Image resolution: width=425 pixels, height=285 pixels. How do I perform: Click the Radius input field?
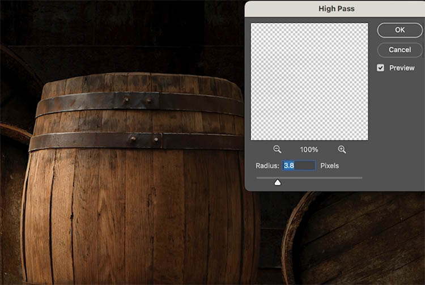[299, 165]
